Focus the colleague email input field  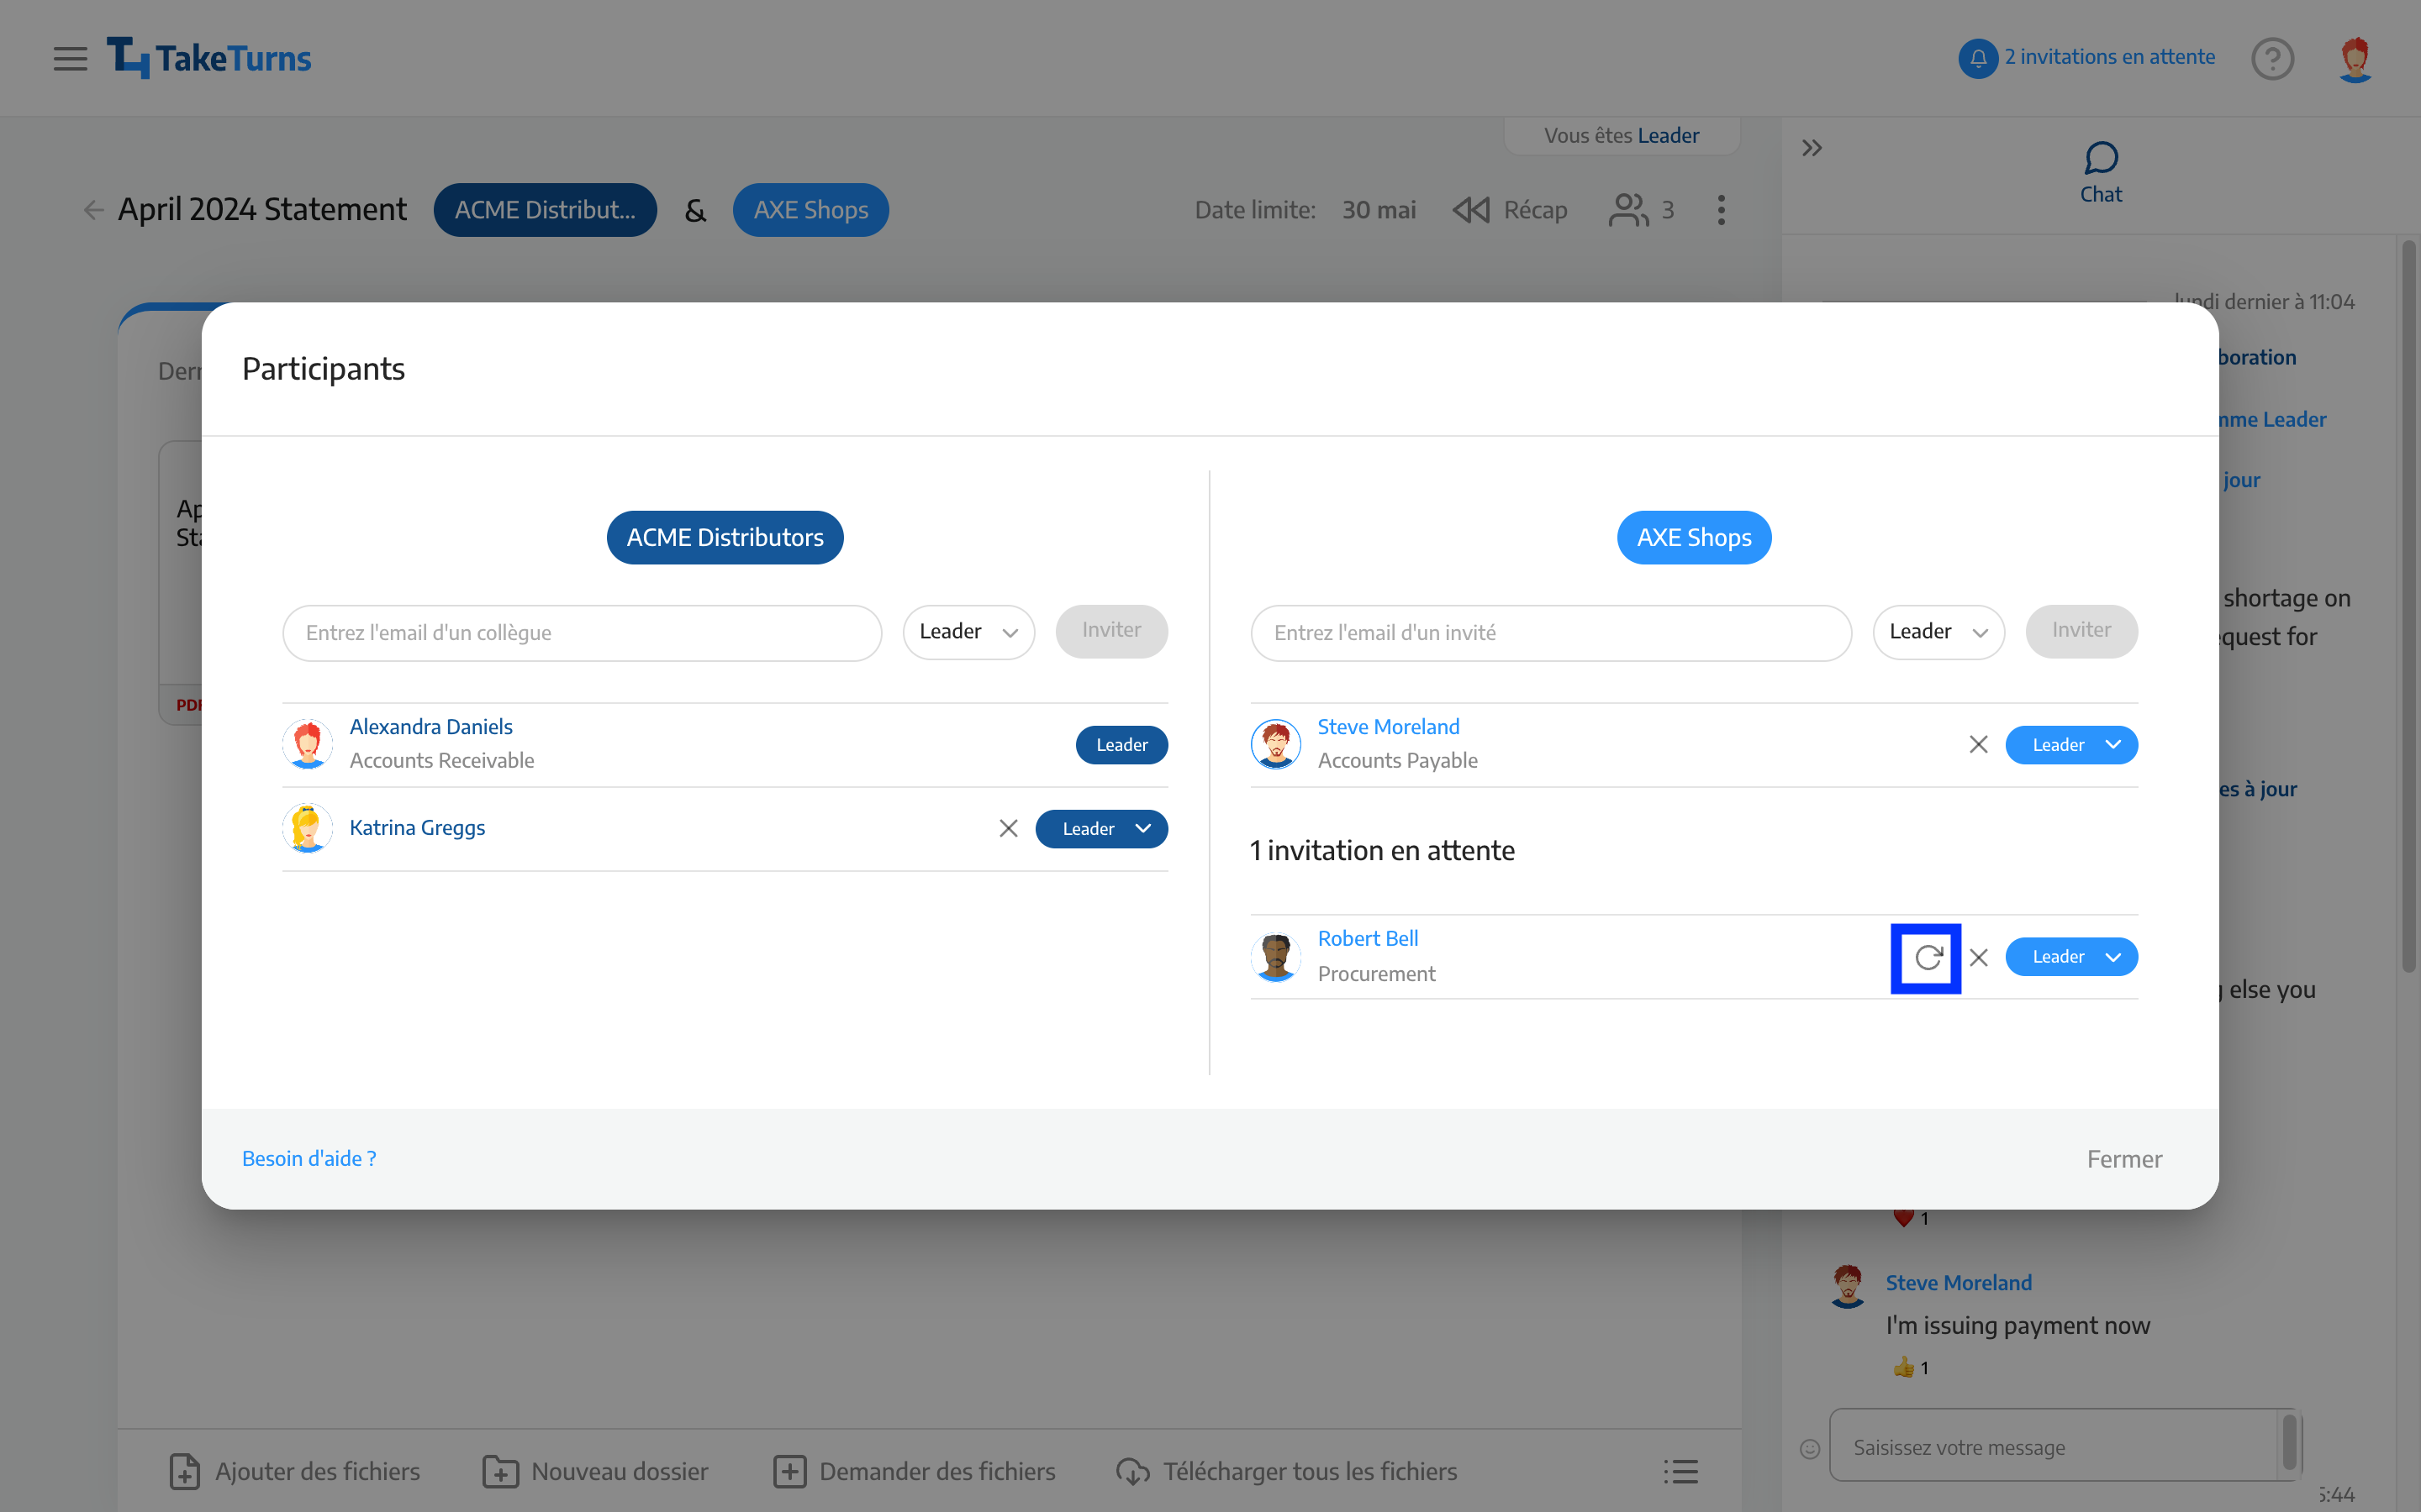click(583, 633)
